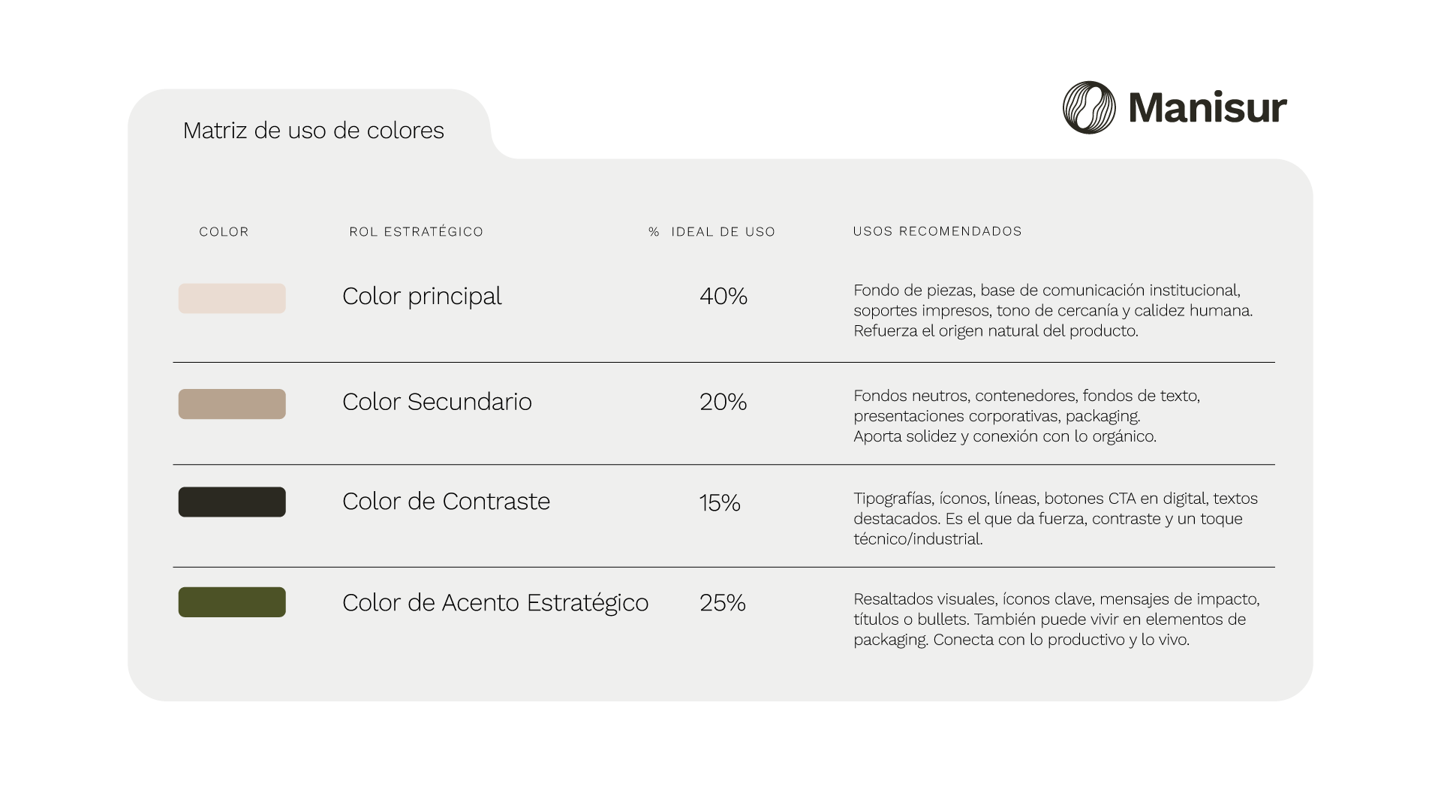Click the Manisur wordmark text

click(1207, 108)
